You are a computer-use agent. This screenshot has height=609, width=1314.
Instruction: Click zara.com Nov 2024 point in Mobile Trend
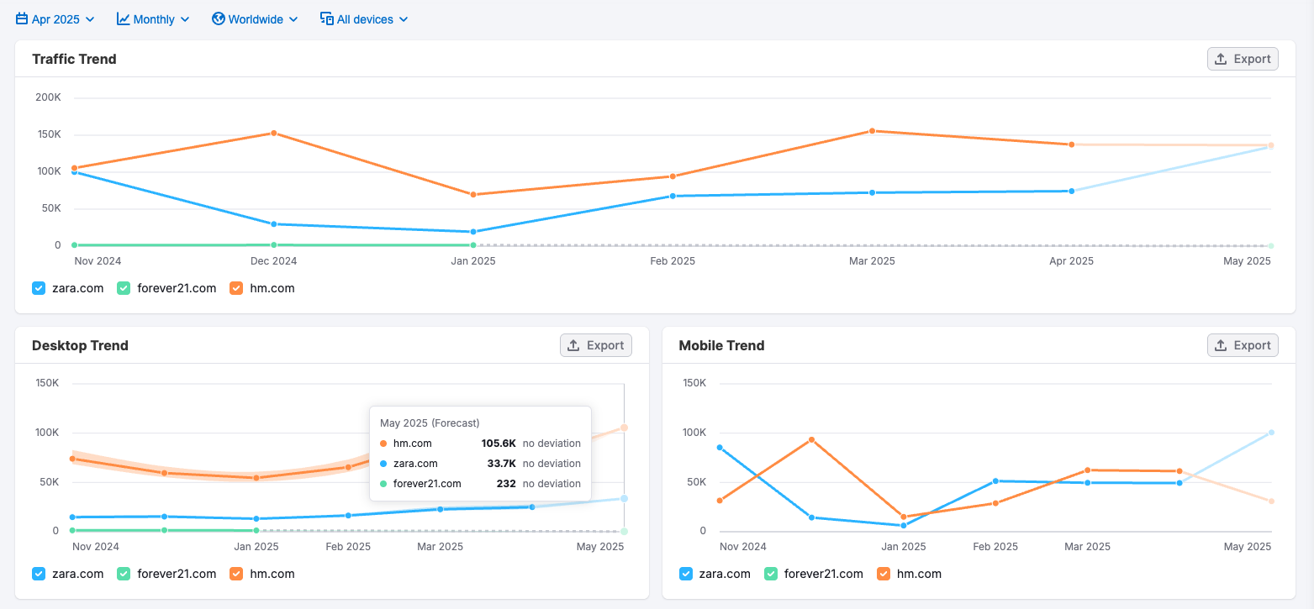point(720,448)
